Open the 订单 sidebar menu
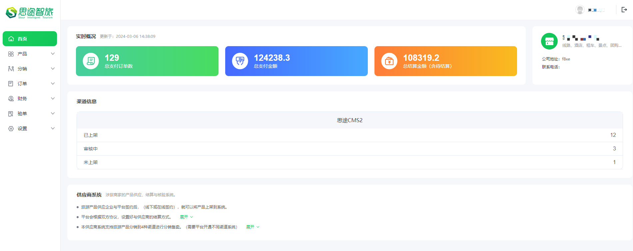The height and width of the screenshot is (251, 633). coord(22,84)
